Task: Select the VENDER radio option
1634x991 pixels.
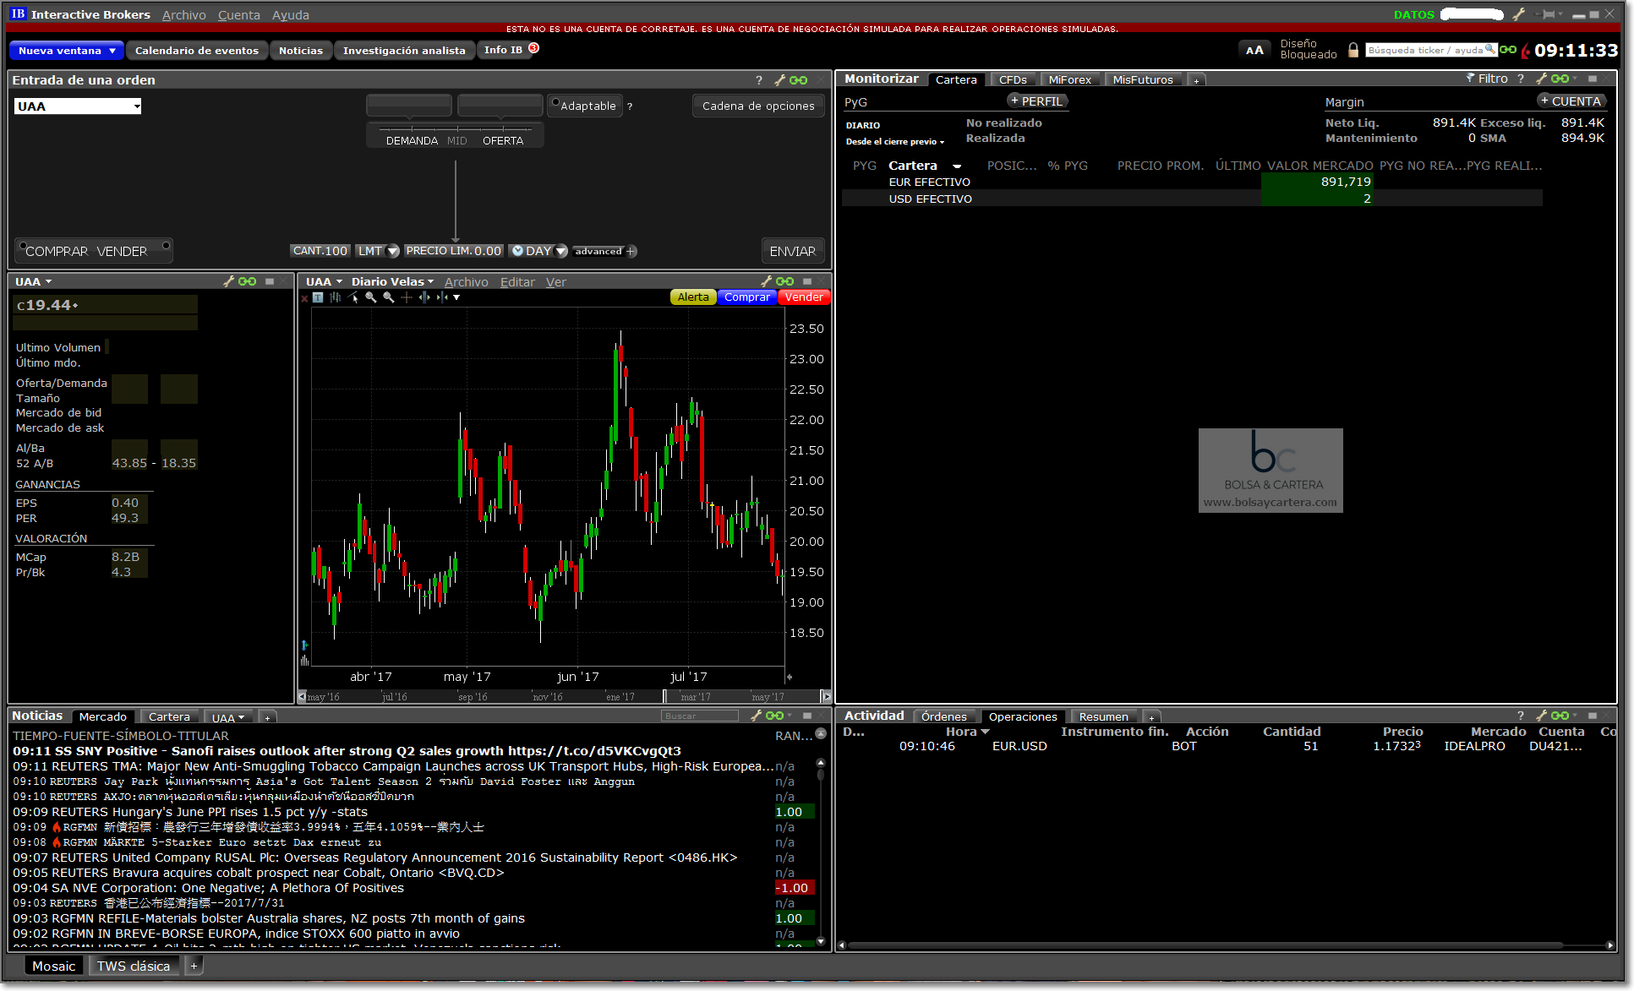Action: click(x=166, y=247)
